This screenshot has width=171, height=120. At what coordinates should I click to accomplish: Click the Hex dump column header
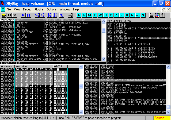[x=34, y=66]
